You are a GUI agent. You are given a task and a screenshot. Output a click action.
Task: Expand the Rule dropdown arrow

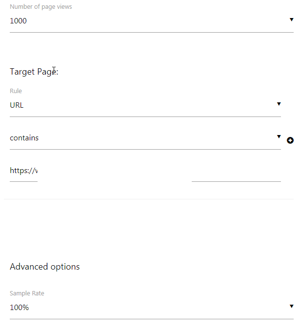click(279, 104)
